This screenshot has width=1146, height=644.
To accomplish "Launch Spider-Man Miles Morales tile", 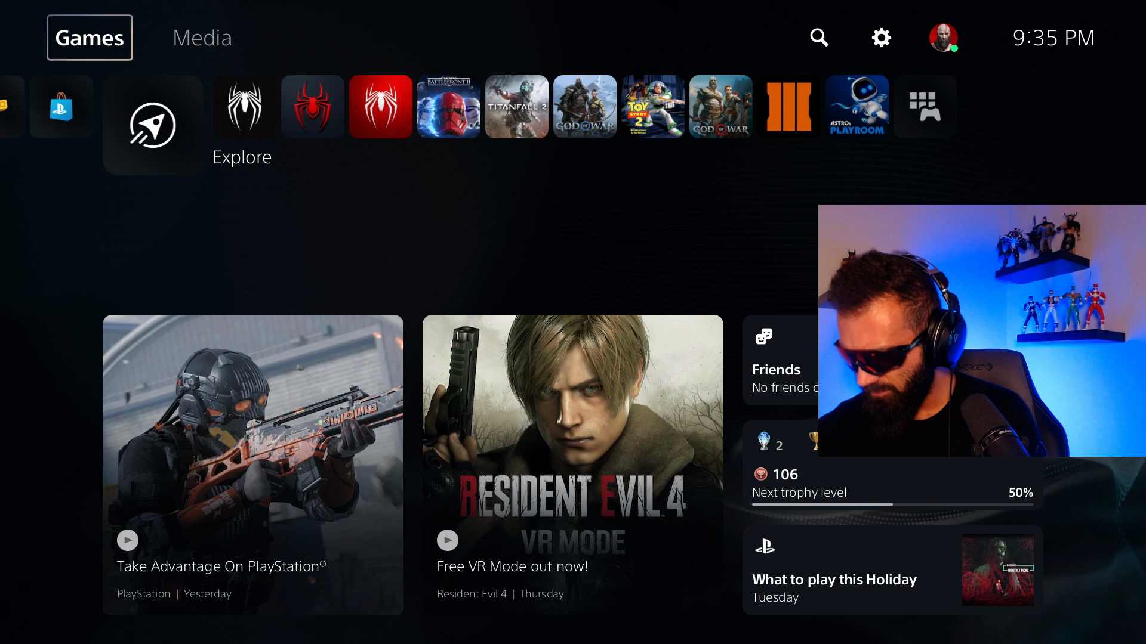I will (x=313, y=107).
